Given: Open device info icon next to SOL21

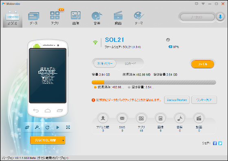Looking at the screenshot, I should point(168,40).
